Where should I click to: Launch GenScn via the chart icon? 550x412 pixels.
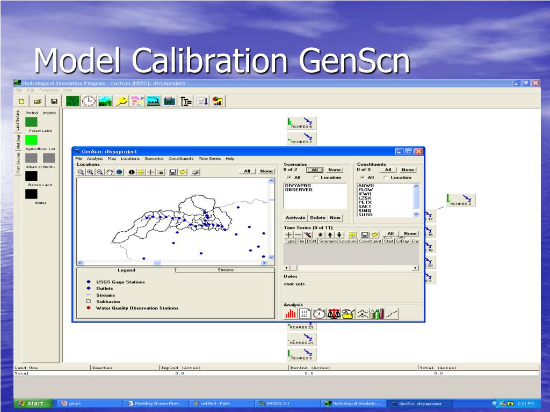tap(218, 101)
